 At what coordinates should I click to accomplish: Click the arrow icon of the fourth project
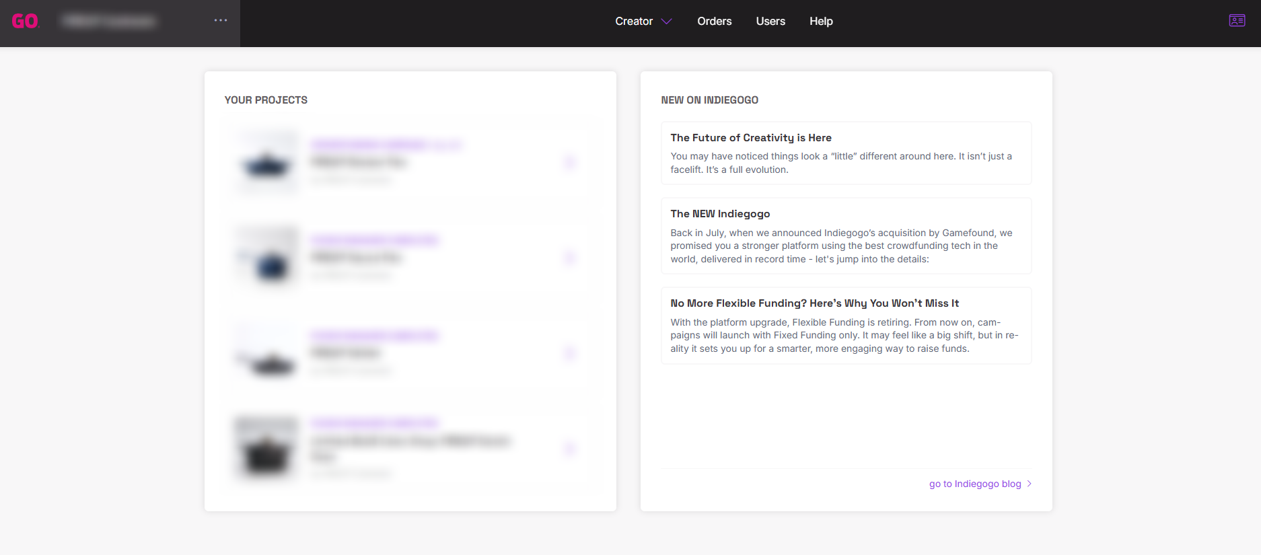point(569,449)
